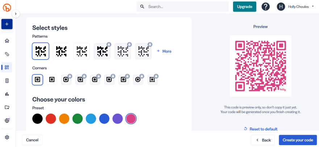Select the fourth locked corner style
319x147 pixels.
pyautogui.click(x=80, y=80)
